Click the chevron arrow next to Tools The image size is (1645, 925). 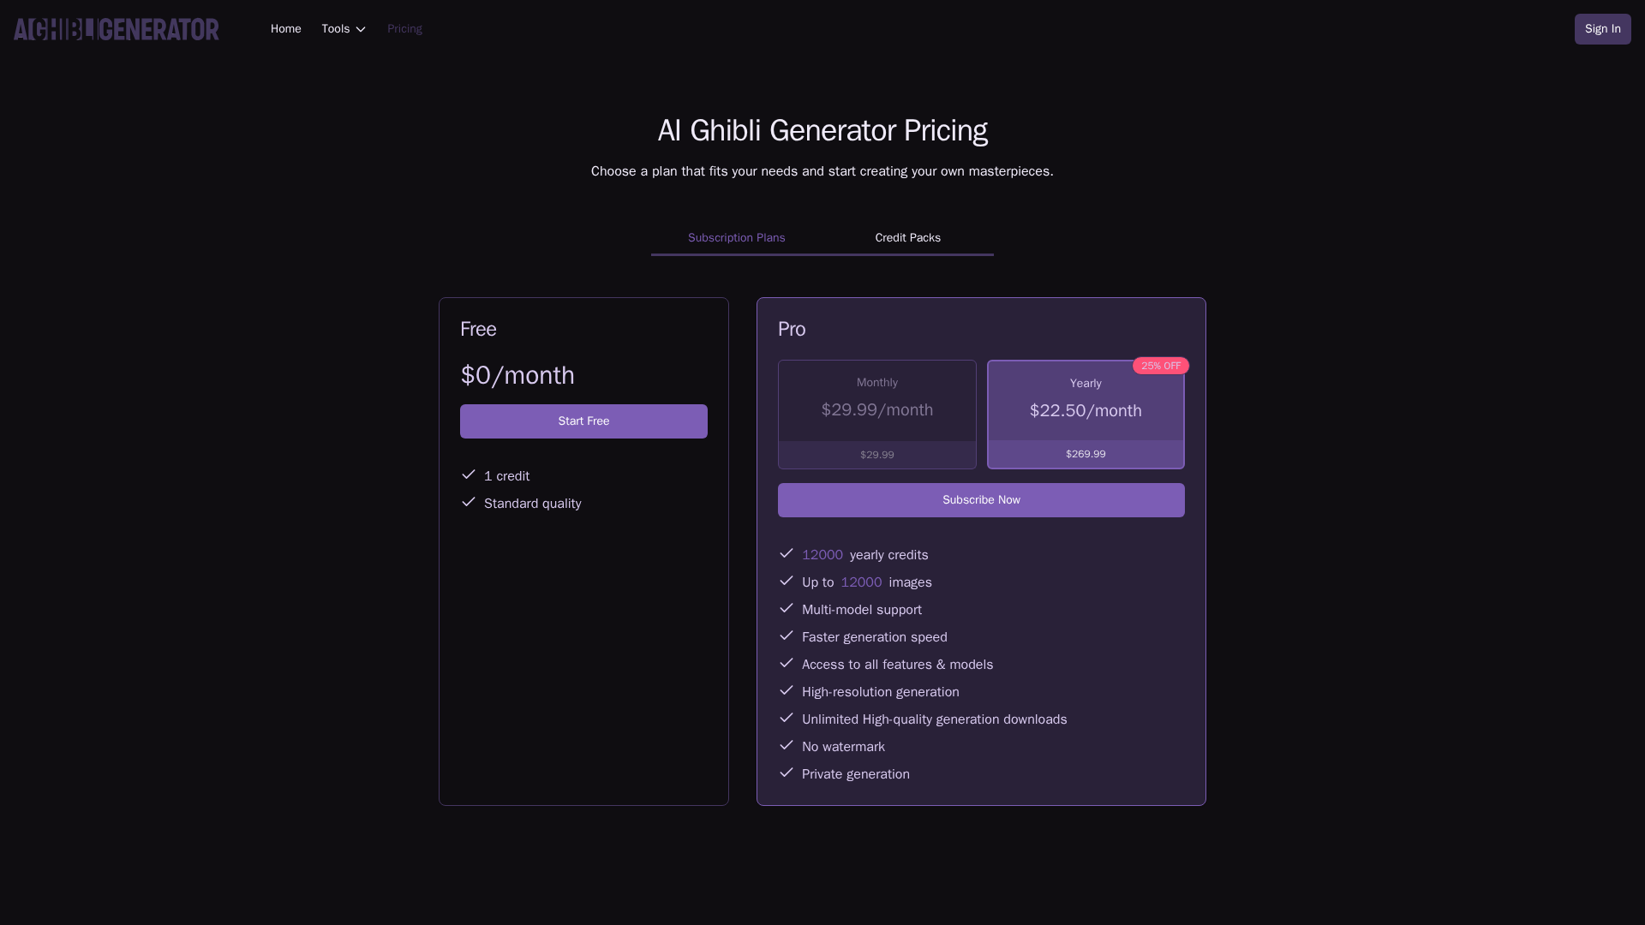click(361, 30)
